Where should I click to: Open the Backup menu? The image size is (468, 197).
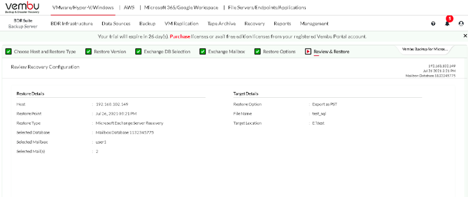click(147, 24)
